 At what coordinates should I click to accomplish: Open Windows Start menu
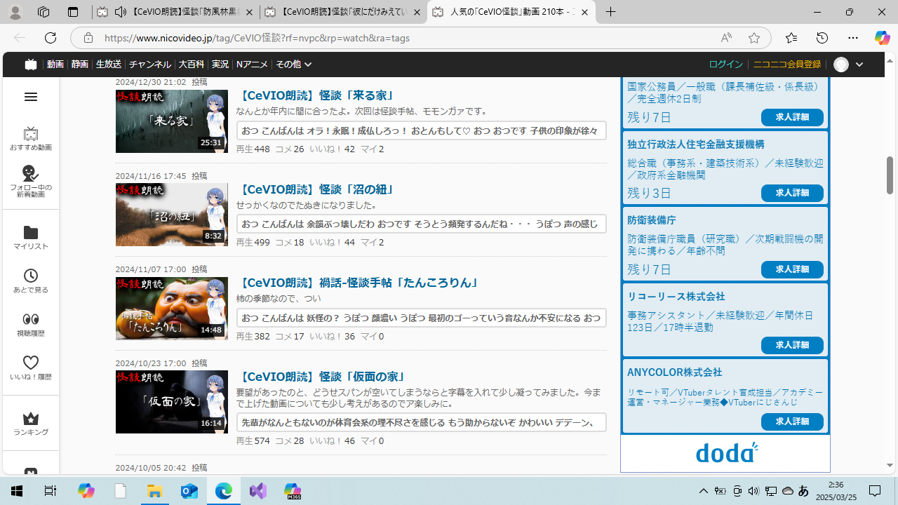point(17,491)
